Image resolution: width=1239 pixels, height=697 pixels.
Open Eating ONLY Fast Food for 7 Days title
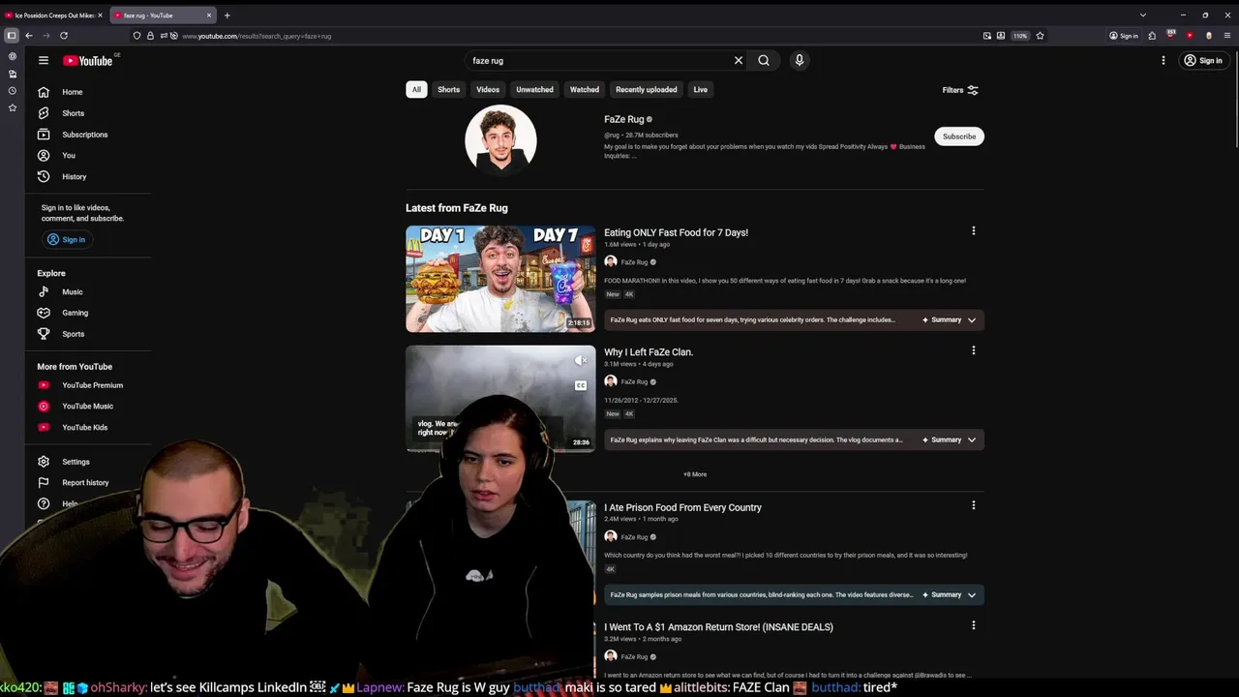click(x=676, y=232)
